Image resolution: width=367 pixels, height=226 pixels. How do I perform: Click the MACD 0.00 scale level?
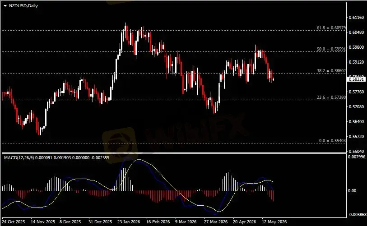pyautogui.click(x=352, y=191)
